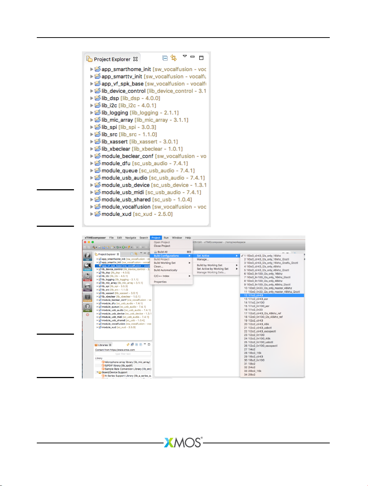Close the enlarged Project Explorer tab via X
The image size is (368, 486).
click(x=136, y=59)
